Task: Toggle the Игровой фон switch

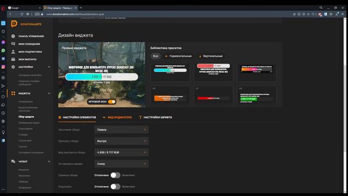Action: [111, 102]
